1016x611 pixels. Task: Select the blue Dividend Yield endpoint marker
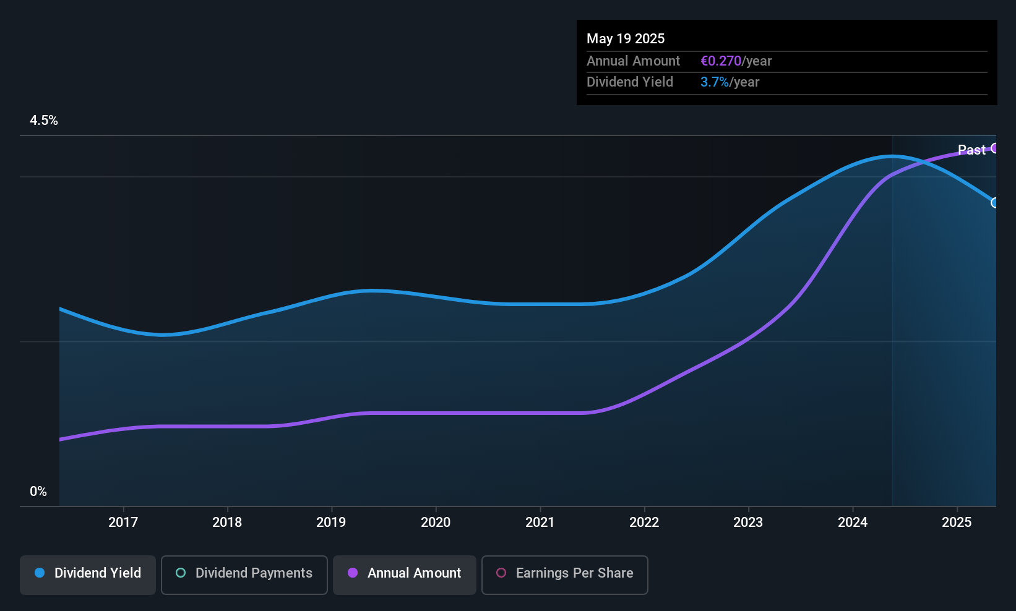995,203
